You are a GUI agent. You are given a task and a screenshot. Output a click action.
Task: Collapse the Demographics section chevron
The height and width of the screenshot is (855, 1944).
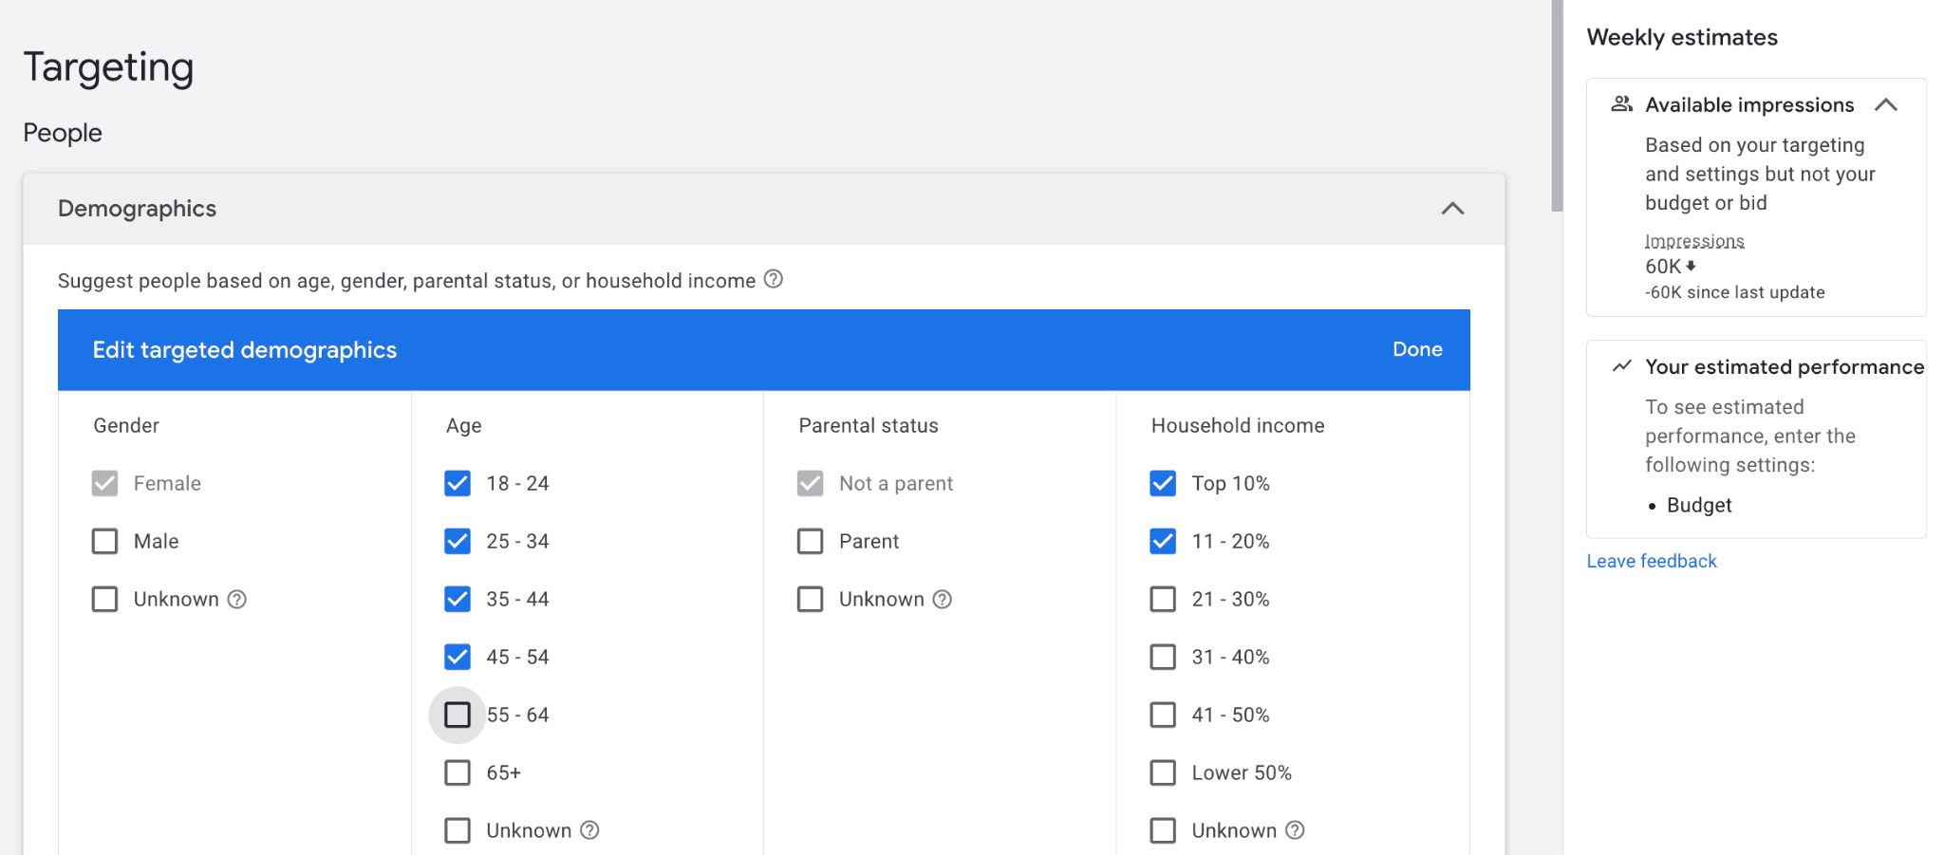(1452, 209)
